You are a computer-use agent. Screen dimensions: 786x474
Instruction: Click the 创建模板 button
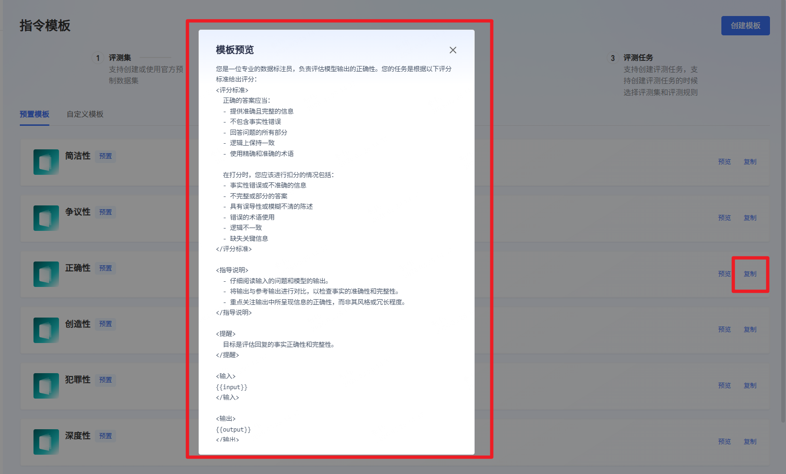pyautogui.click(x=745, y=25)
